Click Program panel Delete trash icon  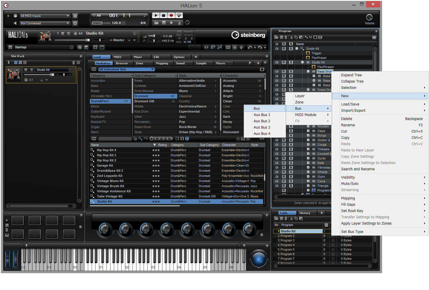tap(286, 37)
